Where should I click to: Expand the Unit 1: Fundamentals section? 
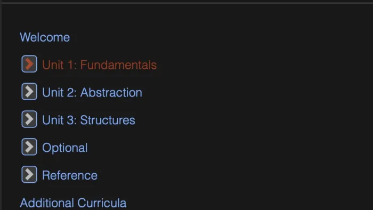pyautogui.click(x=29, y=64)
